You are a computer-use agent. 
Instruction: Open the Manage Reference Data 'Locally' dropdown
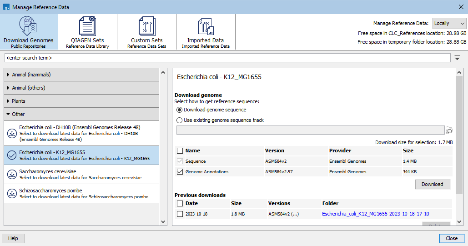[x=449, y=23]
